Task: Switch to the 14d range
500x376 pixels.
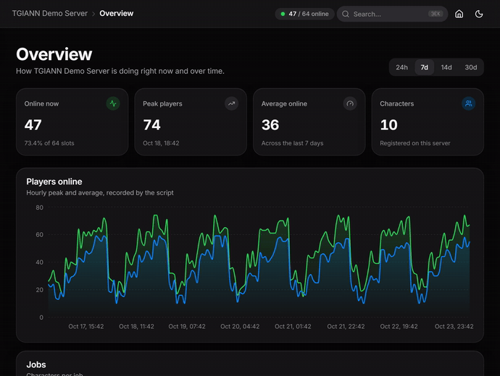Action: click(446, 67)
